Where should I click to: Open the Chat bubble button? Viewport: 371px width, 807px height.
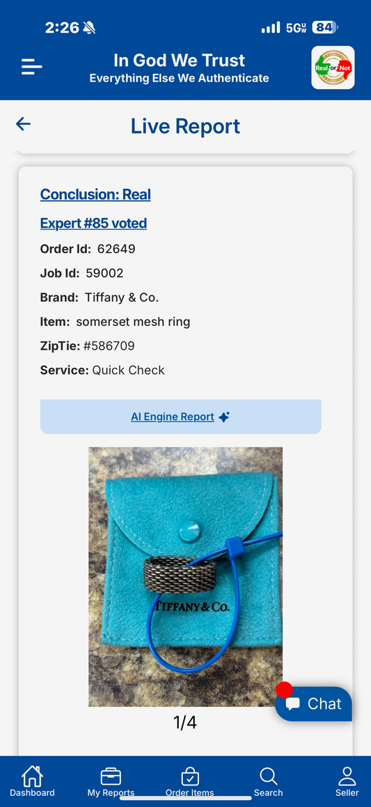coord(313,704)
